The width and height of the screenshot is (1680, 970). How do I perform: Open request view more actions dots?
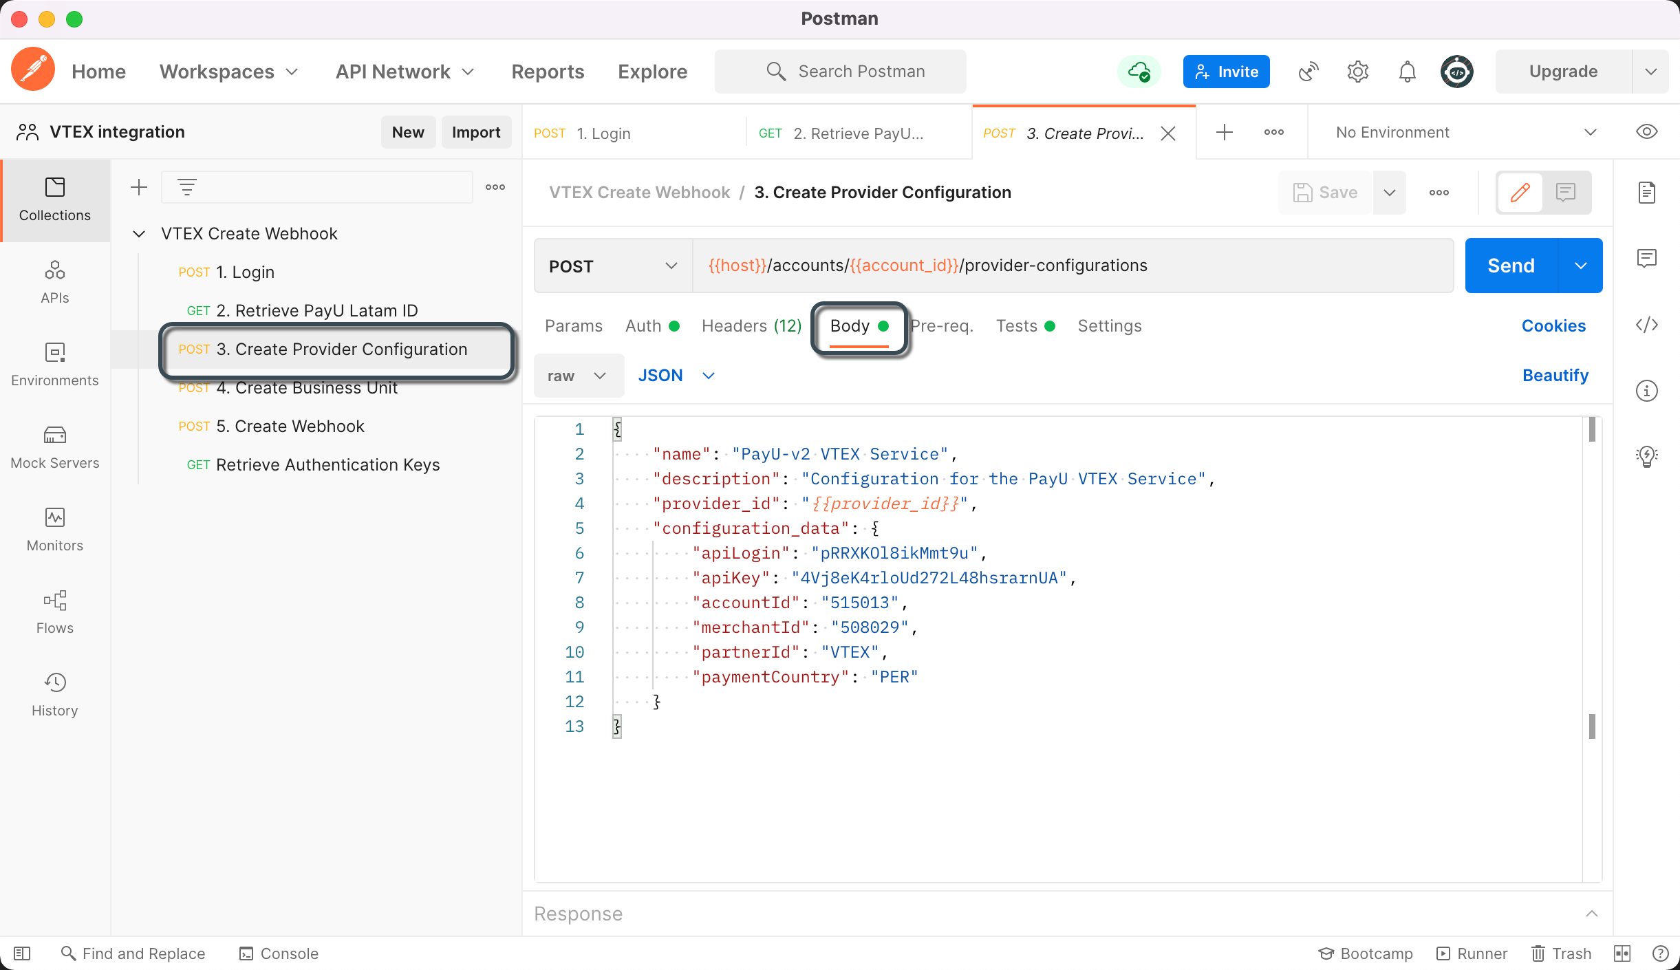click(x=1439, y=193)
